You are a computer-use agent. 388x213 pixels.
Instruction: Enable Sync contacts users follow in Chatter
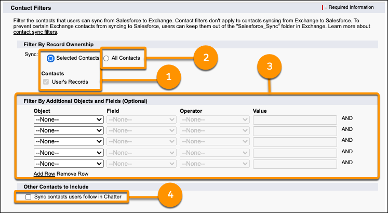click(29, 197)
